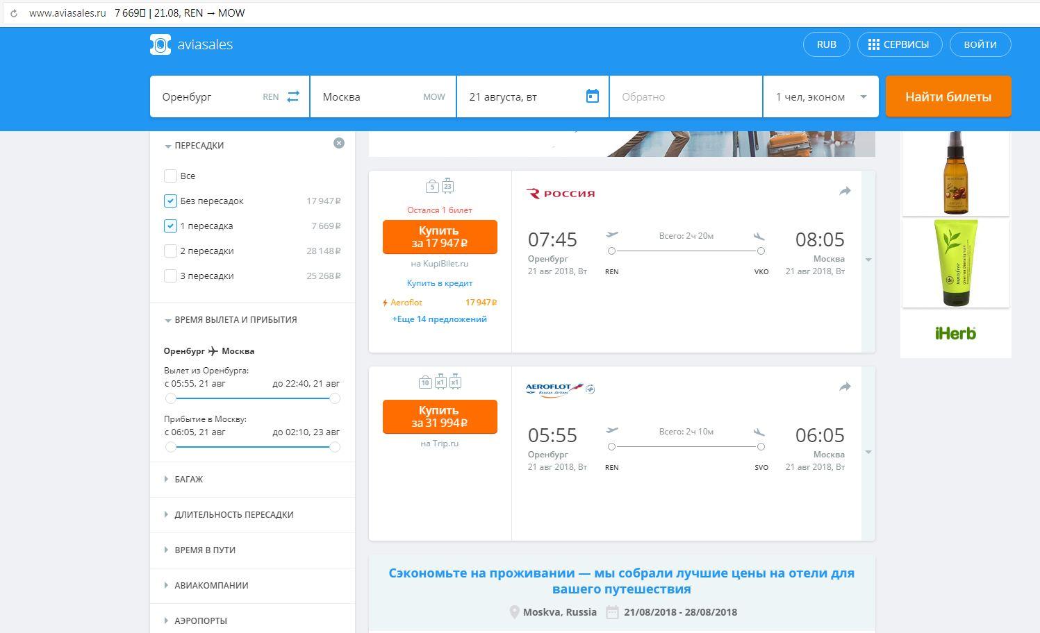Viewport: 1040px width, 633px height.
Task: Open the calendar icon in departure date field
Action: point(592,96)
